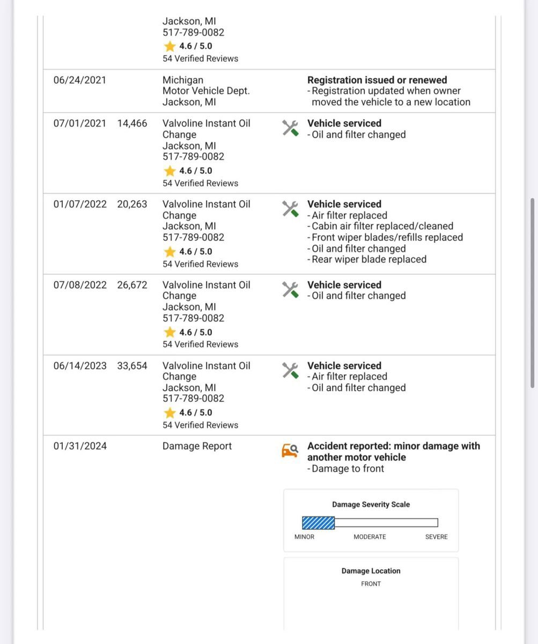The image size is (538, 644).
Task: Click the wrench icon for 07/08/2022 service
Action: [x=290, y=290]
